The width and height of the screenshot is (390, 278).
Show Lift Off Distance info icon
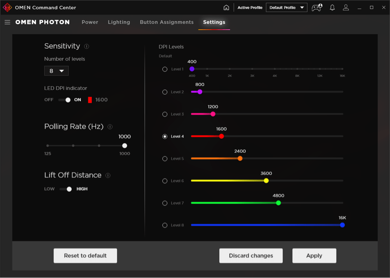[108, 176]
